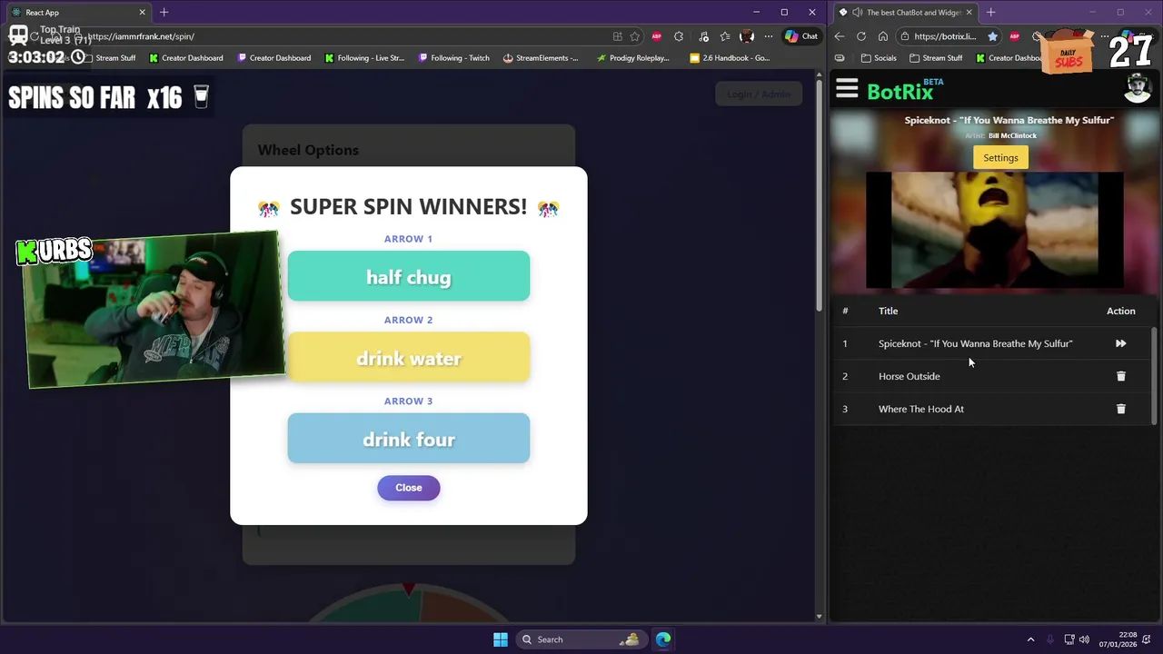Open the Extensions puzzle icon in left browser
The image size is (1163, 654).
coord(679,36)
